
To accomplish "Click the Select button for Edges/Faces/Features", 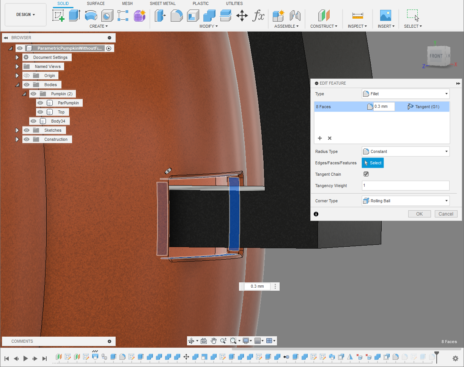I will tap(373, 163).
